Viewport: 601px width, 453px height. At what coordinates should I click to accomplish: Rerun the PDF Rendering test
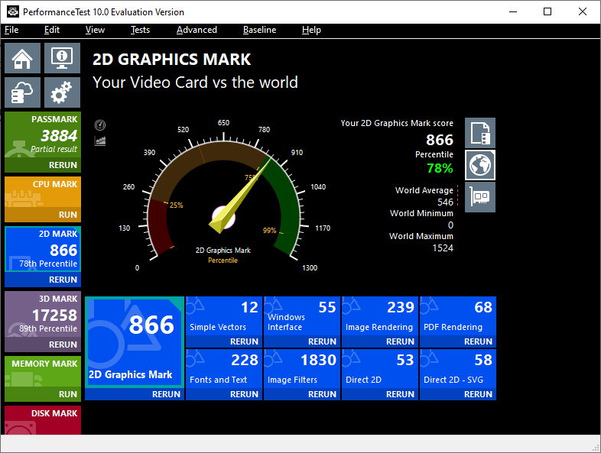tap(458, 341)
